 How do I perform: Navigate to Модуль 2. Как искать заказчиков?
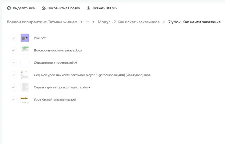[x=128, y=22]
